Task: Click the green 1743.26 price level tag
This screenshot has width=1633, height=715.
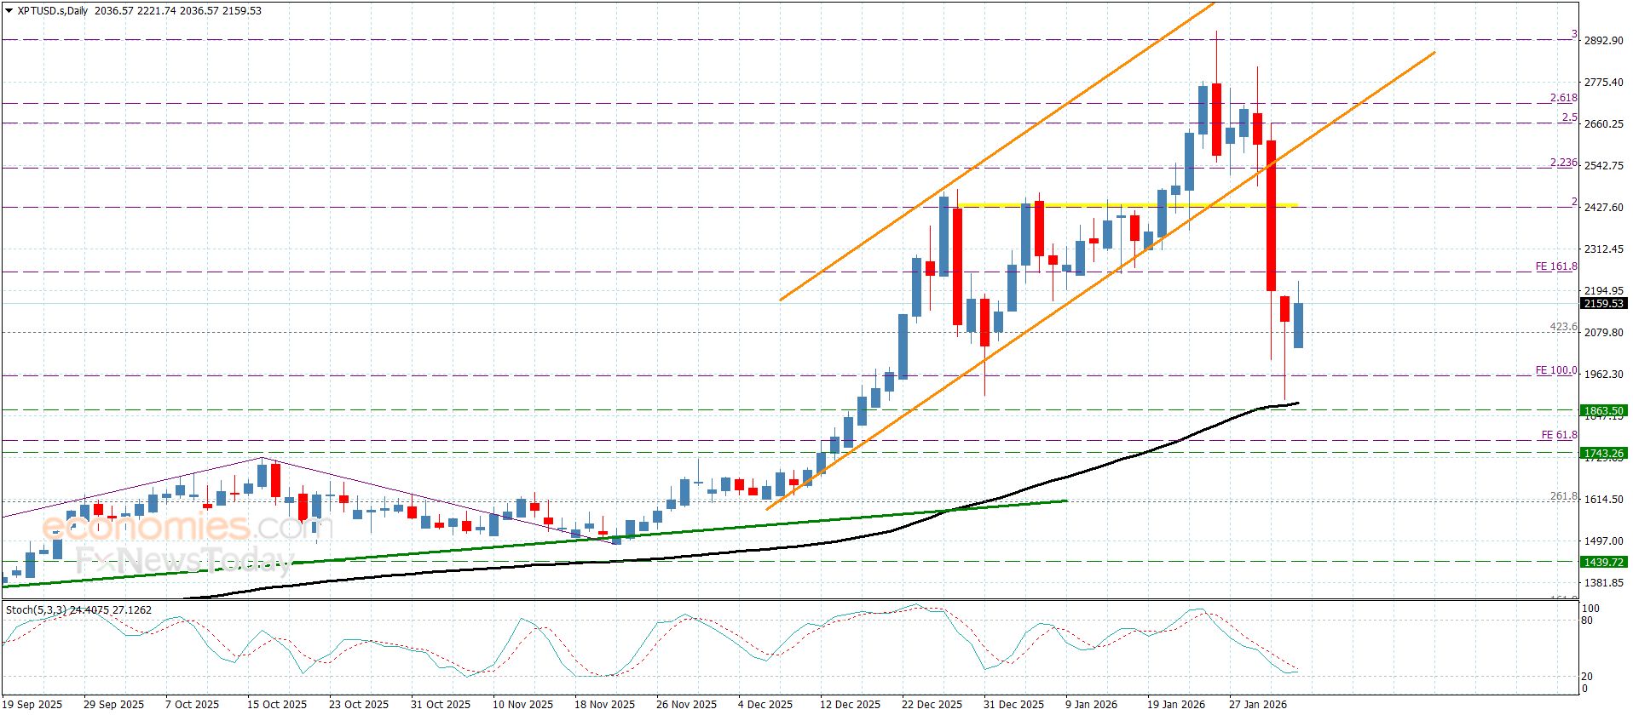Action: tap(1603, 454)
